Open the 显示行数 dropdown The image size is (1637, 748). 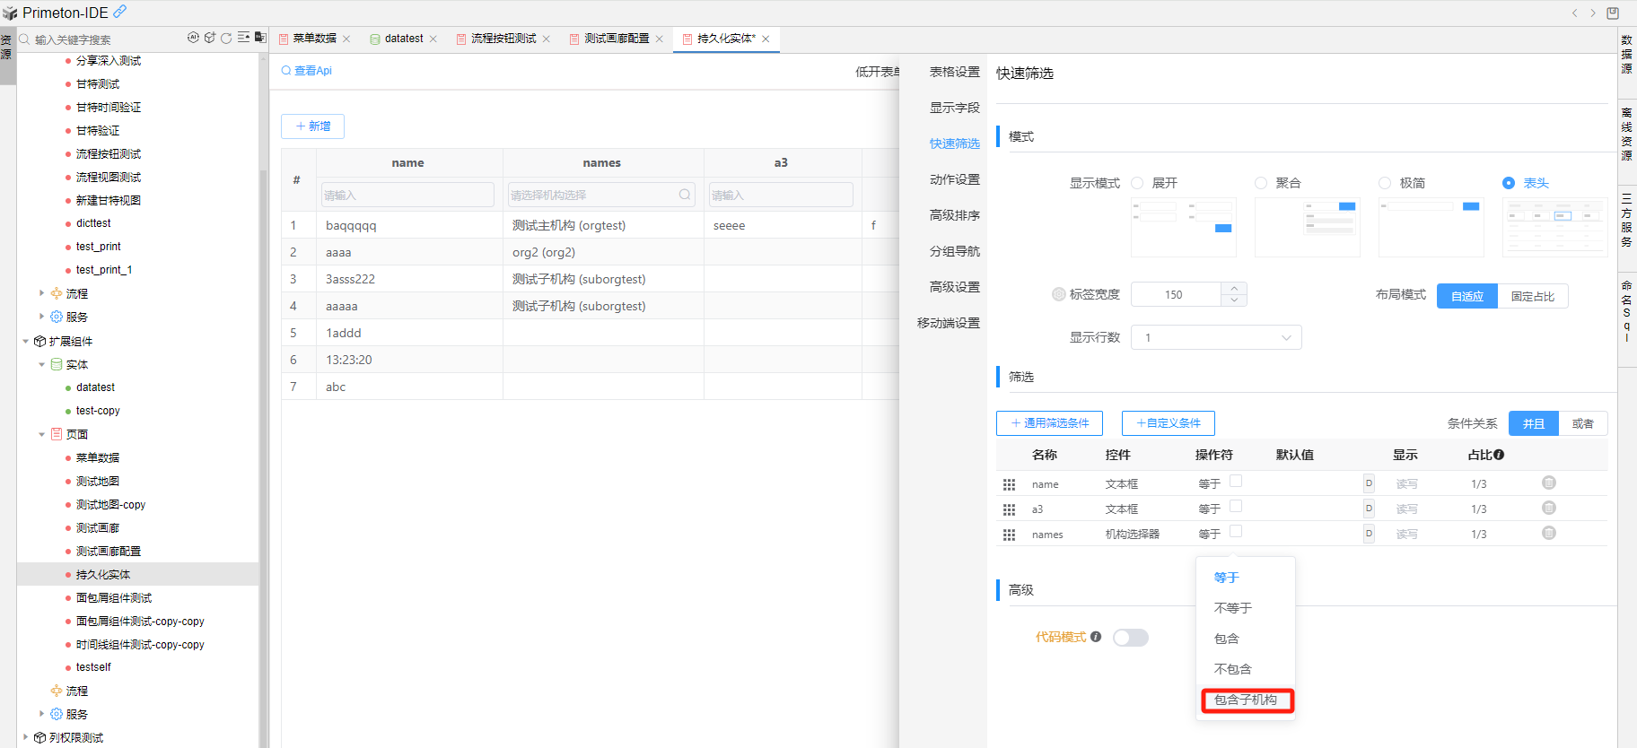[1215, 337]
